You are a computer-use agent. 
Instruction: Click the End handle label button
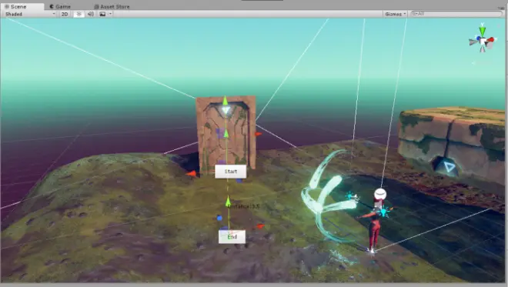coord(232,237)
